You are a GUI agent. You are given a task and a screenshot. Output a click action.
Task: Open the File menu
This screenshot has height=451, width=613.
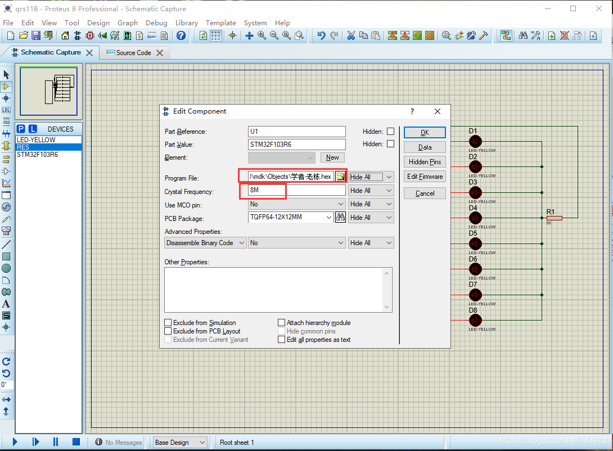pos(8,22)
